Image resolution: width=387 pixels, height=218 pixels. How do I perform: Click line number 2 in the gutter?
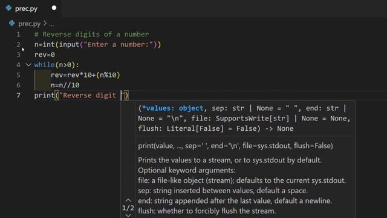click(x=19, y=44)
